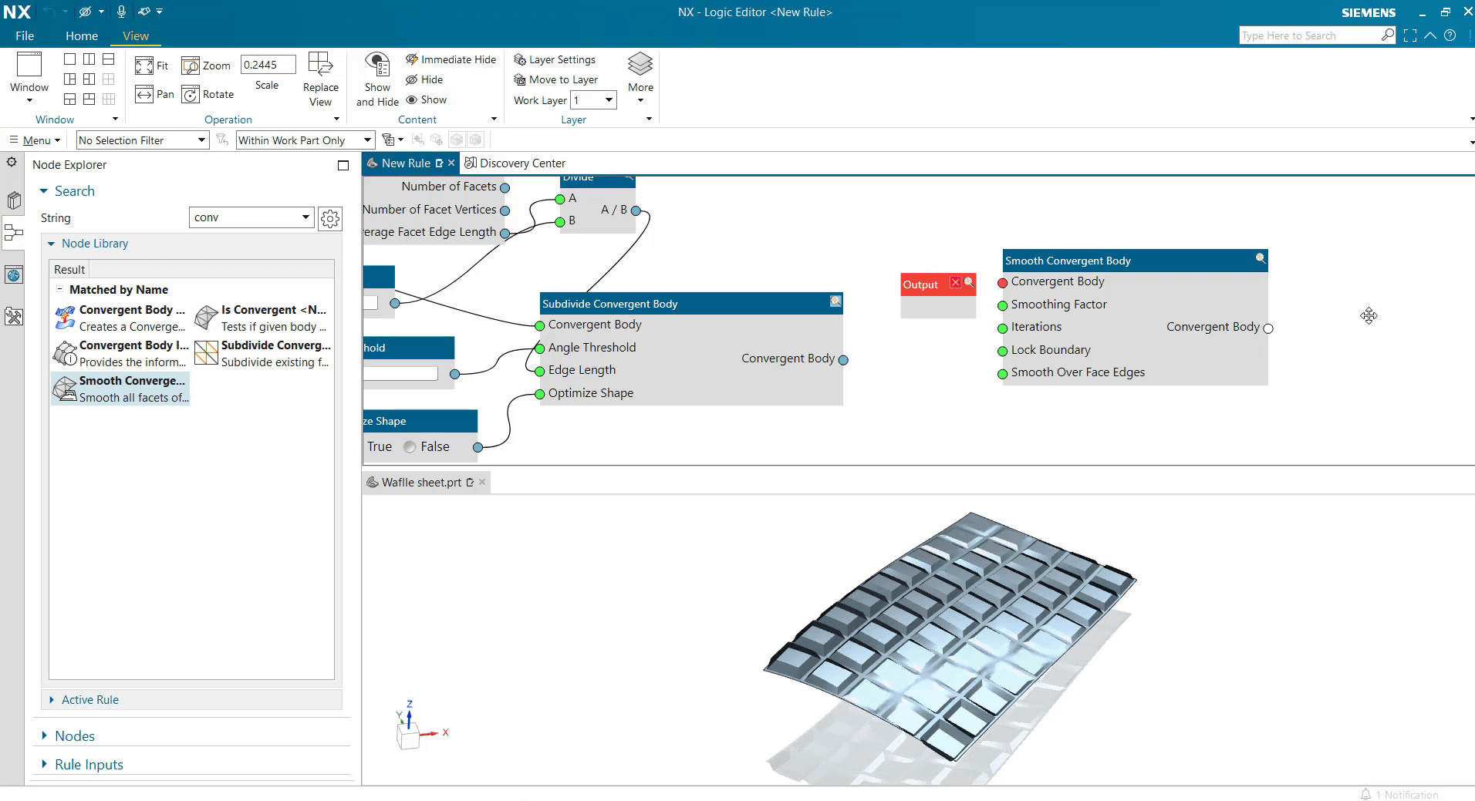
Task: Select the Fit view operation
Action: point(151,66)
